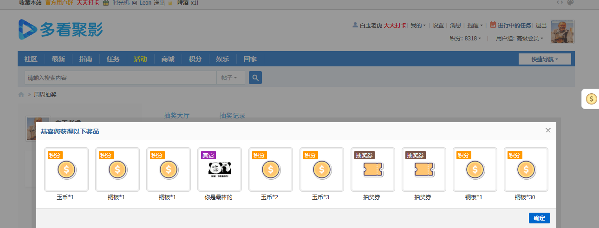
Task: Click the 恭喜您获得以下奖品 dialog title
Action: (x=70, y=131)
